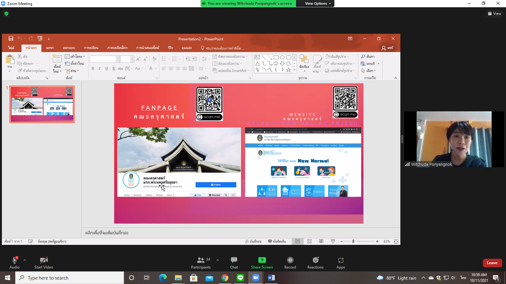Switch to the Slide Show ribbon tab
Viewport: 506px width, 284px height.
click(148, 48)
